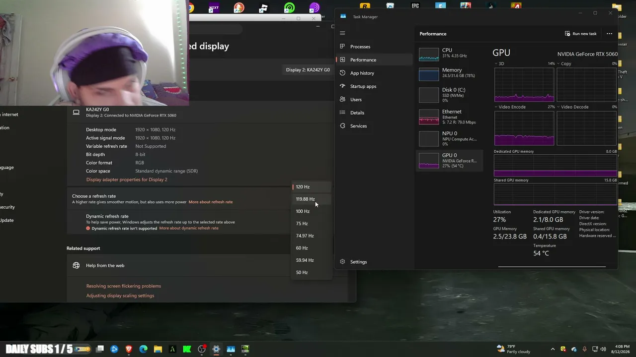636x357 pixels.
Task: Select the Memory performance graph
Action: point(450,74)
